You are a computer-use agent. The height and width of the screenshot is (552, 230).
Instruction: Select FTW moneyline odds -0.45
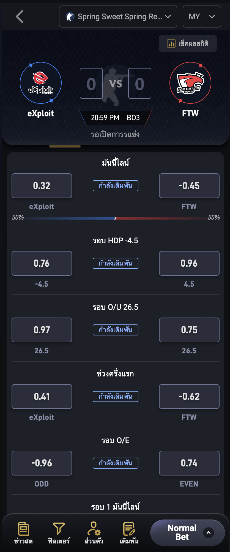pyautogui.click(x=189, y=186)
